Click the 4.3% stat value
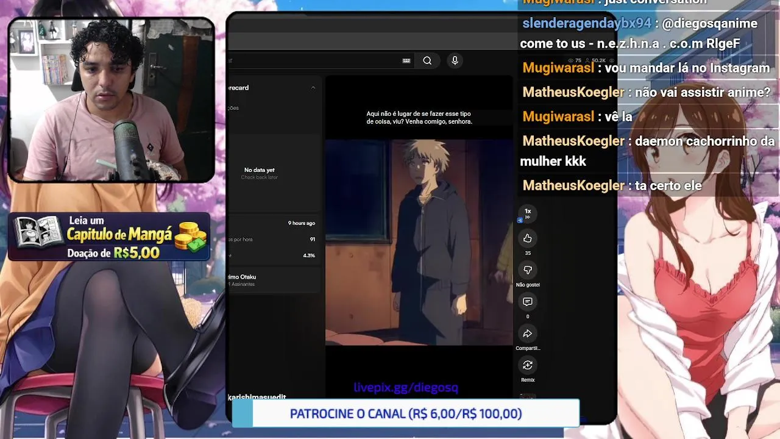780x439 pixels. point(309,255)
